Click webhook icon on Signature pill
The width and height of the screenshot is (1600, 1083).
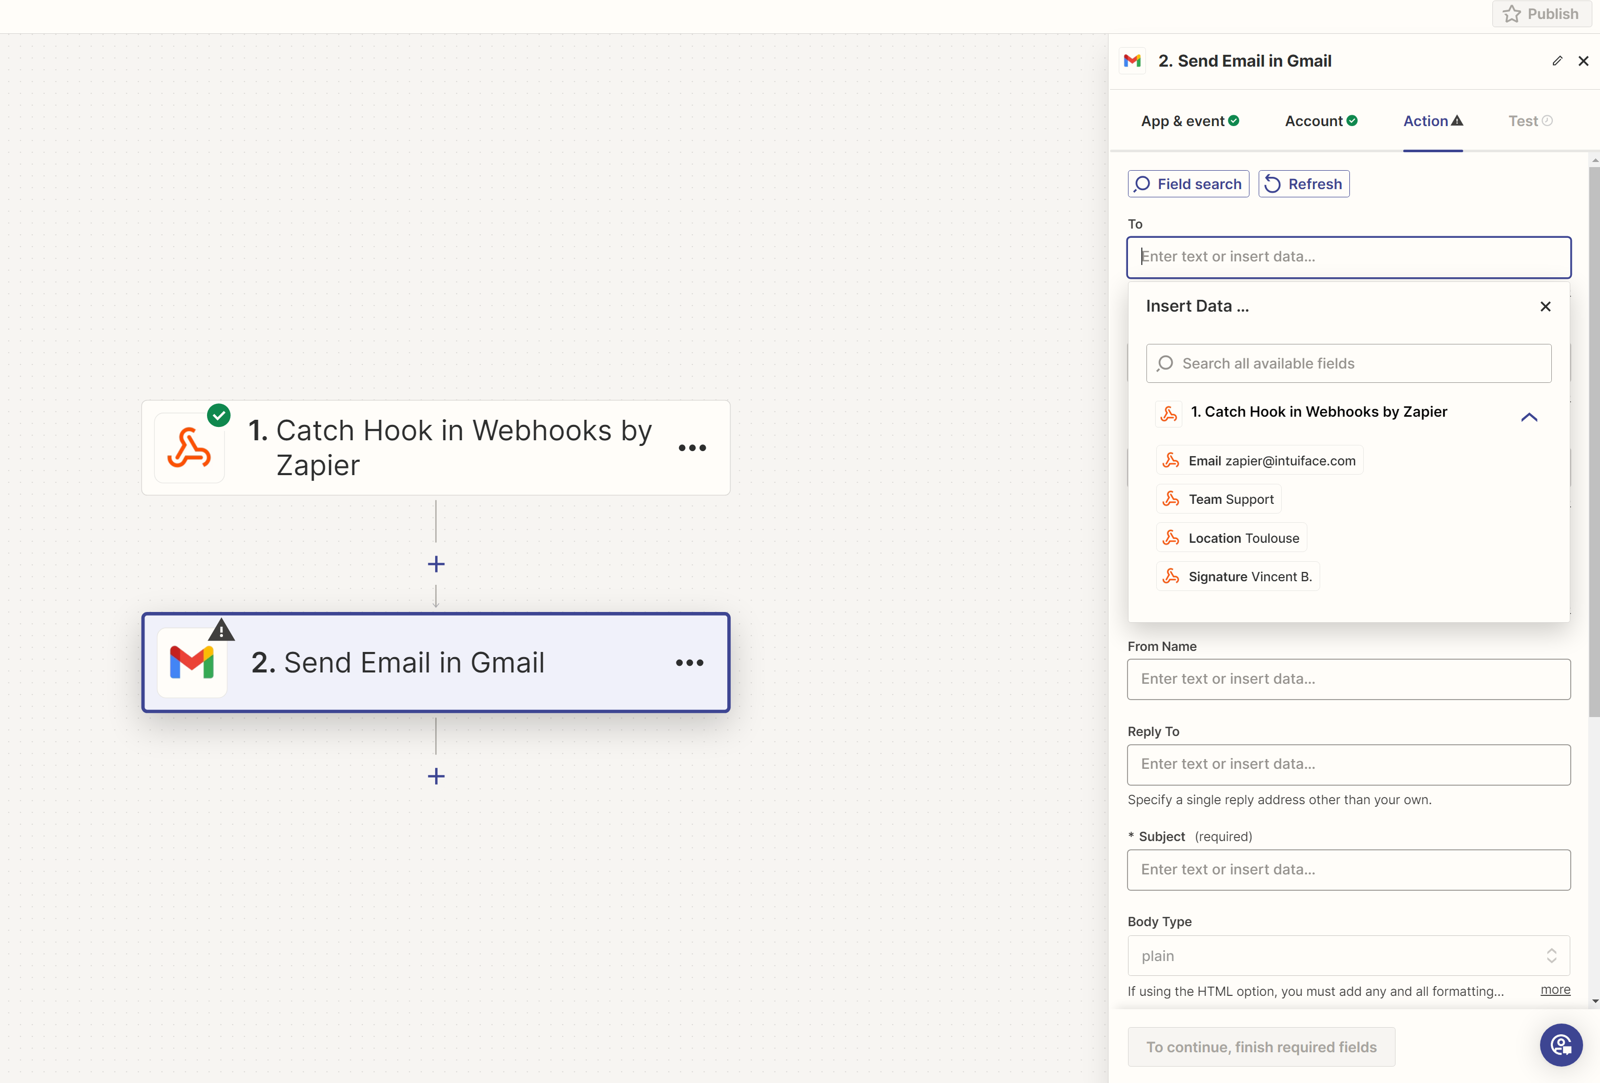[1171, 576]
